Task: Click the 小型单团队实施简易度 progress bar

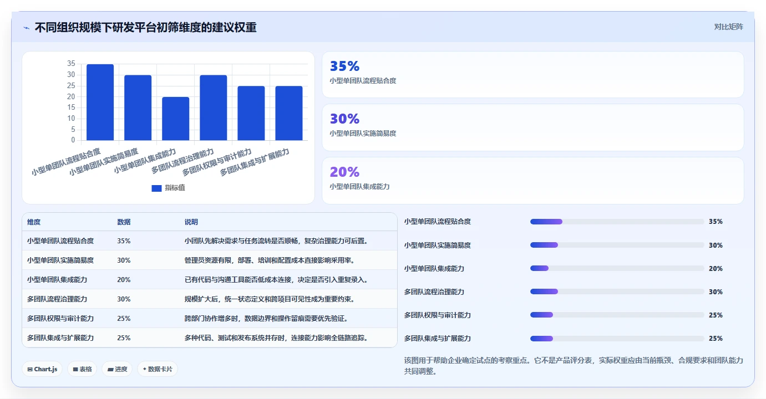Action: pos(617,245)
